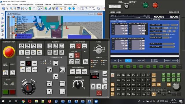Screen dimensions: 185x104
Task: Decrease spindle override speed
Action: click(x=105, y=80)
